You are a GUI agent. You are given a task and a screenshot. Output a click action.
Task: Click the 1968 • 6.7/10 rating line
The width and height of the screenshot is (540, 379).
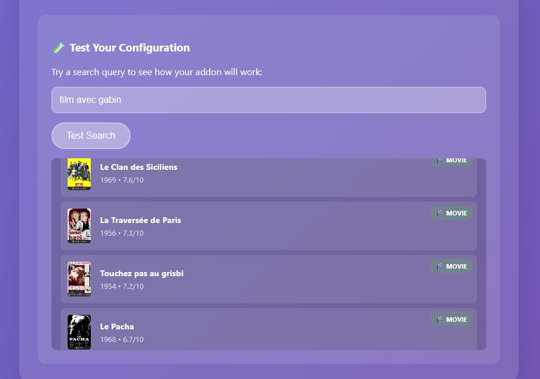click(122, 340)
